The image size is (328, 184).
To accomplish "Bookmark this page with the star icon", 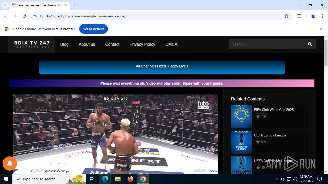I will pyautogui.click(x=286, y=16).
